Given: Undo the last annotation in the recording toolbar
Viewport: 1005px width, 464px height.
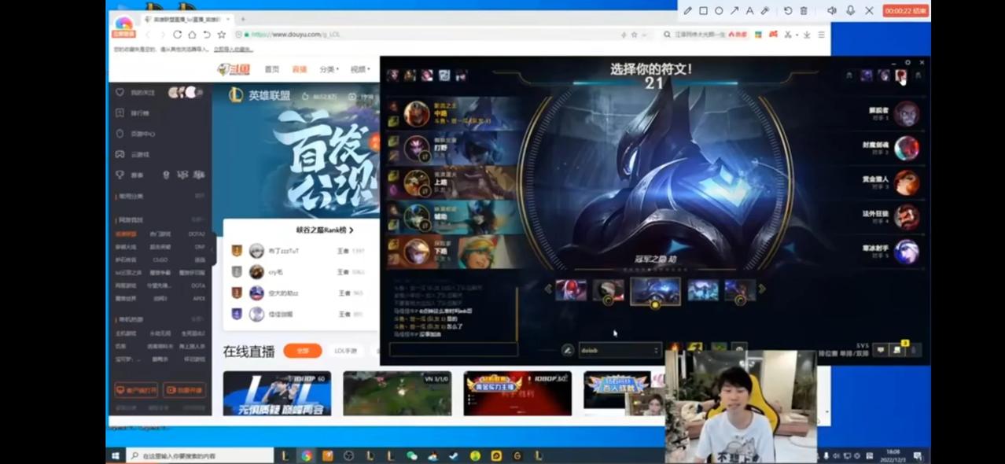Looking at the screenshot, I should (788, 11).
